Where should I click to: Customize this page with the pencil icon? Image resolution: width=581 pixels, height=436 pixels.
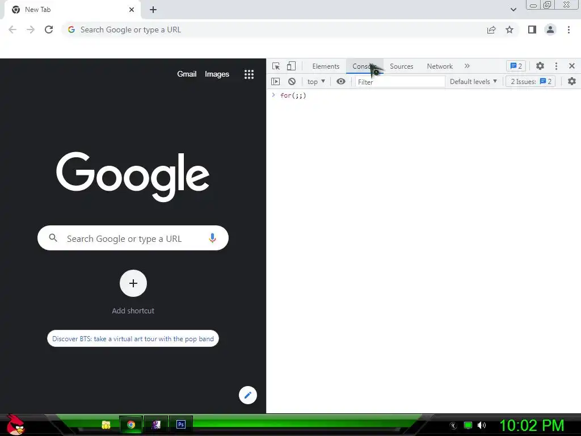point(248,395)
